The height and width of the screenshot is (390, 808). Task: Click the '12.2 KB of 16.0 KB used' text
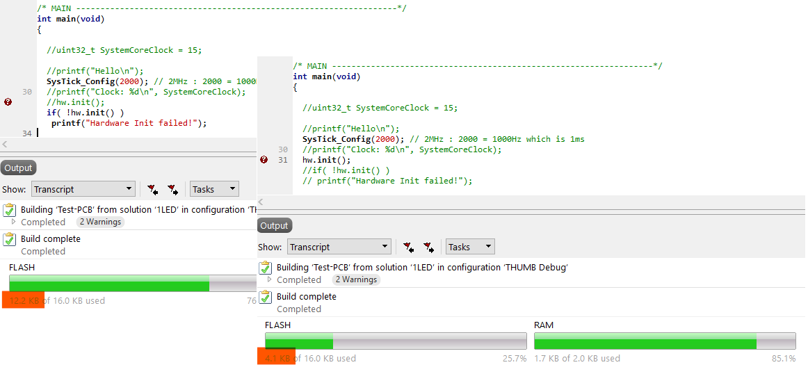pyautogui.click(x=57, y=300)
